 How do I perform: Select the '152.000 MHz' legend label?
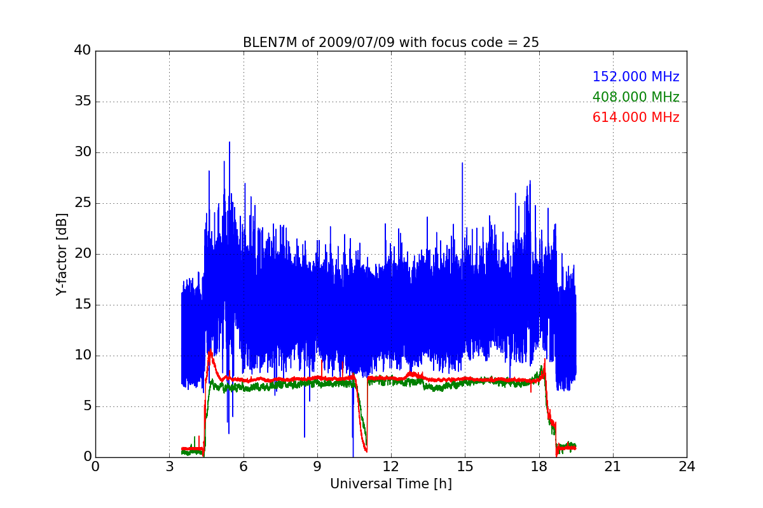[636, 77]
